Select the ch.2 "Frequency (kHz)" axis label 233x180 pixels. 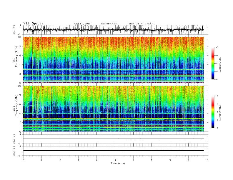[x=16, y=105]
